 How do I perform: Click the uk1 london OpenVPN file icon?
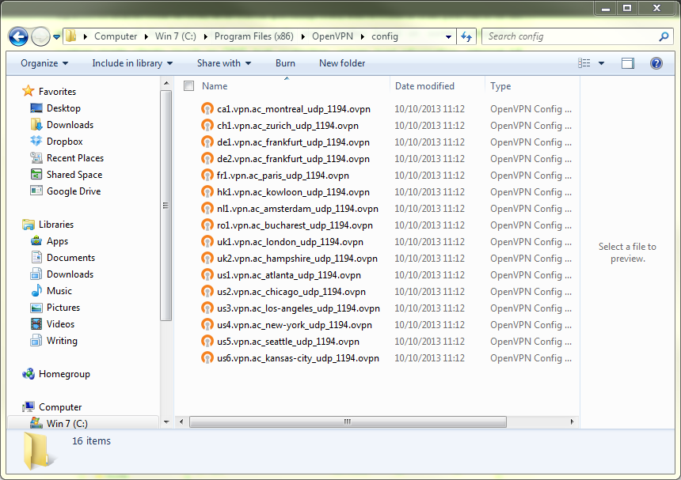(207, 241)
